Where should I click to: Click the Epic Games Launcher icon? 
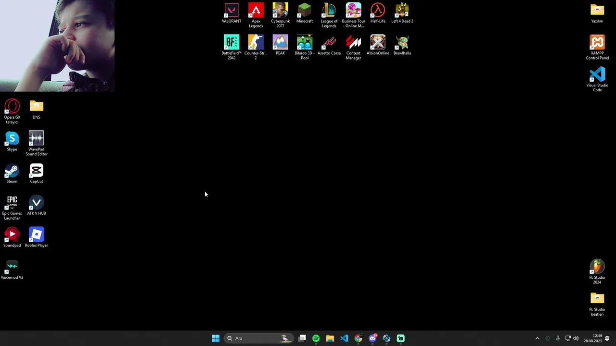[x=12, y=208]
